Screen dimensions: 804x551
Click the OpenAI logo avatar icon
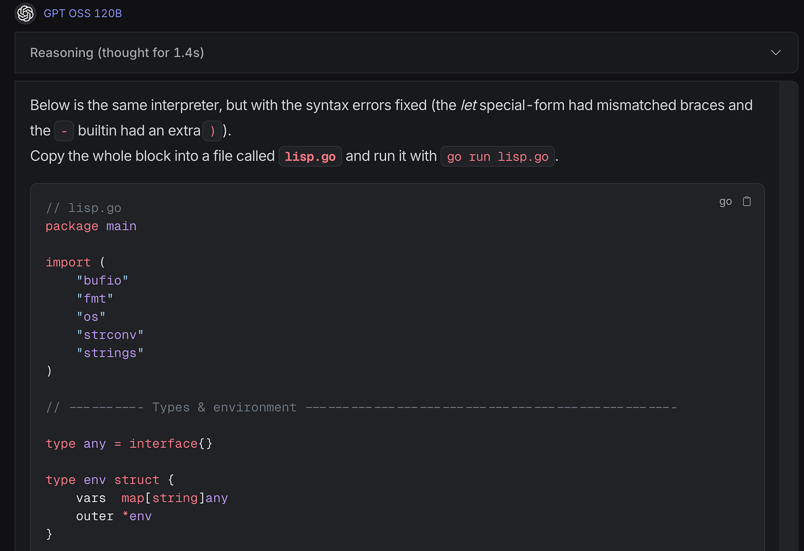(x=25, y=13)
